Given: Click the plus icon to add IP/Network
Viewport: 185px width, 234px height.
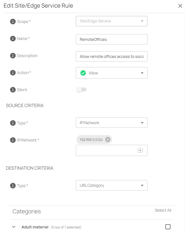Looking at the screenshot, I should [140, 150].
